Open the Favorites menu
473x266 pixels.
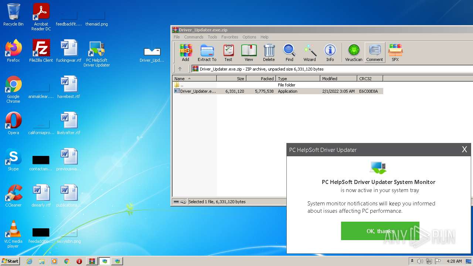229,37
